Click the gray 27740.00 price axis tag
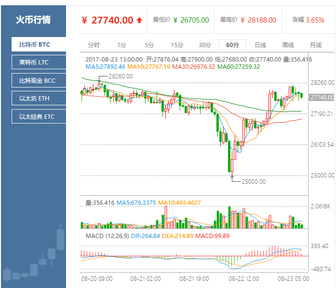This screenshot has width=336, height=288. pyautogui.click(x=323, y=98)
